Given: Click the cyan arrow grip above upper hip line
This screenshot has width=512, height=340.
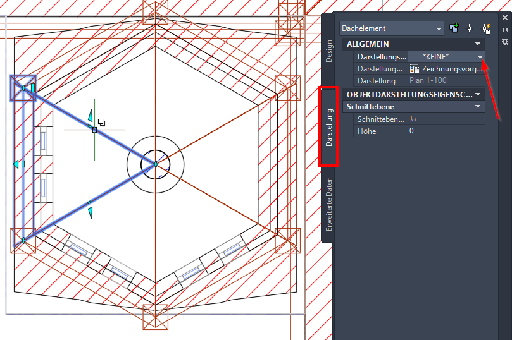Looking at the screenshot, I should tap(91, 116).
